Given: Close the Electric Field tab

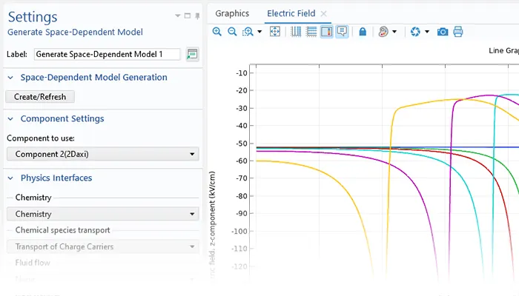Looking at the screenshot, I should [323, 13].
